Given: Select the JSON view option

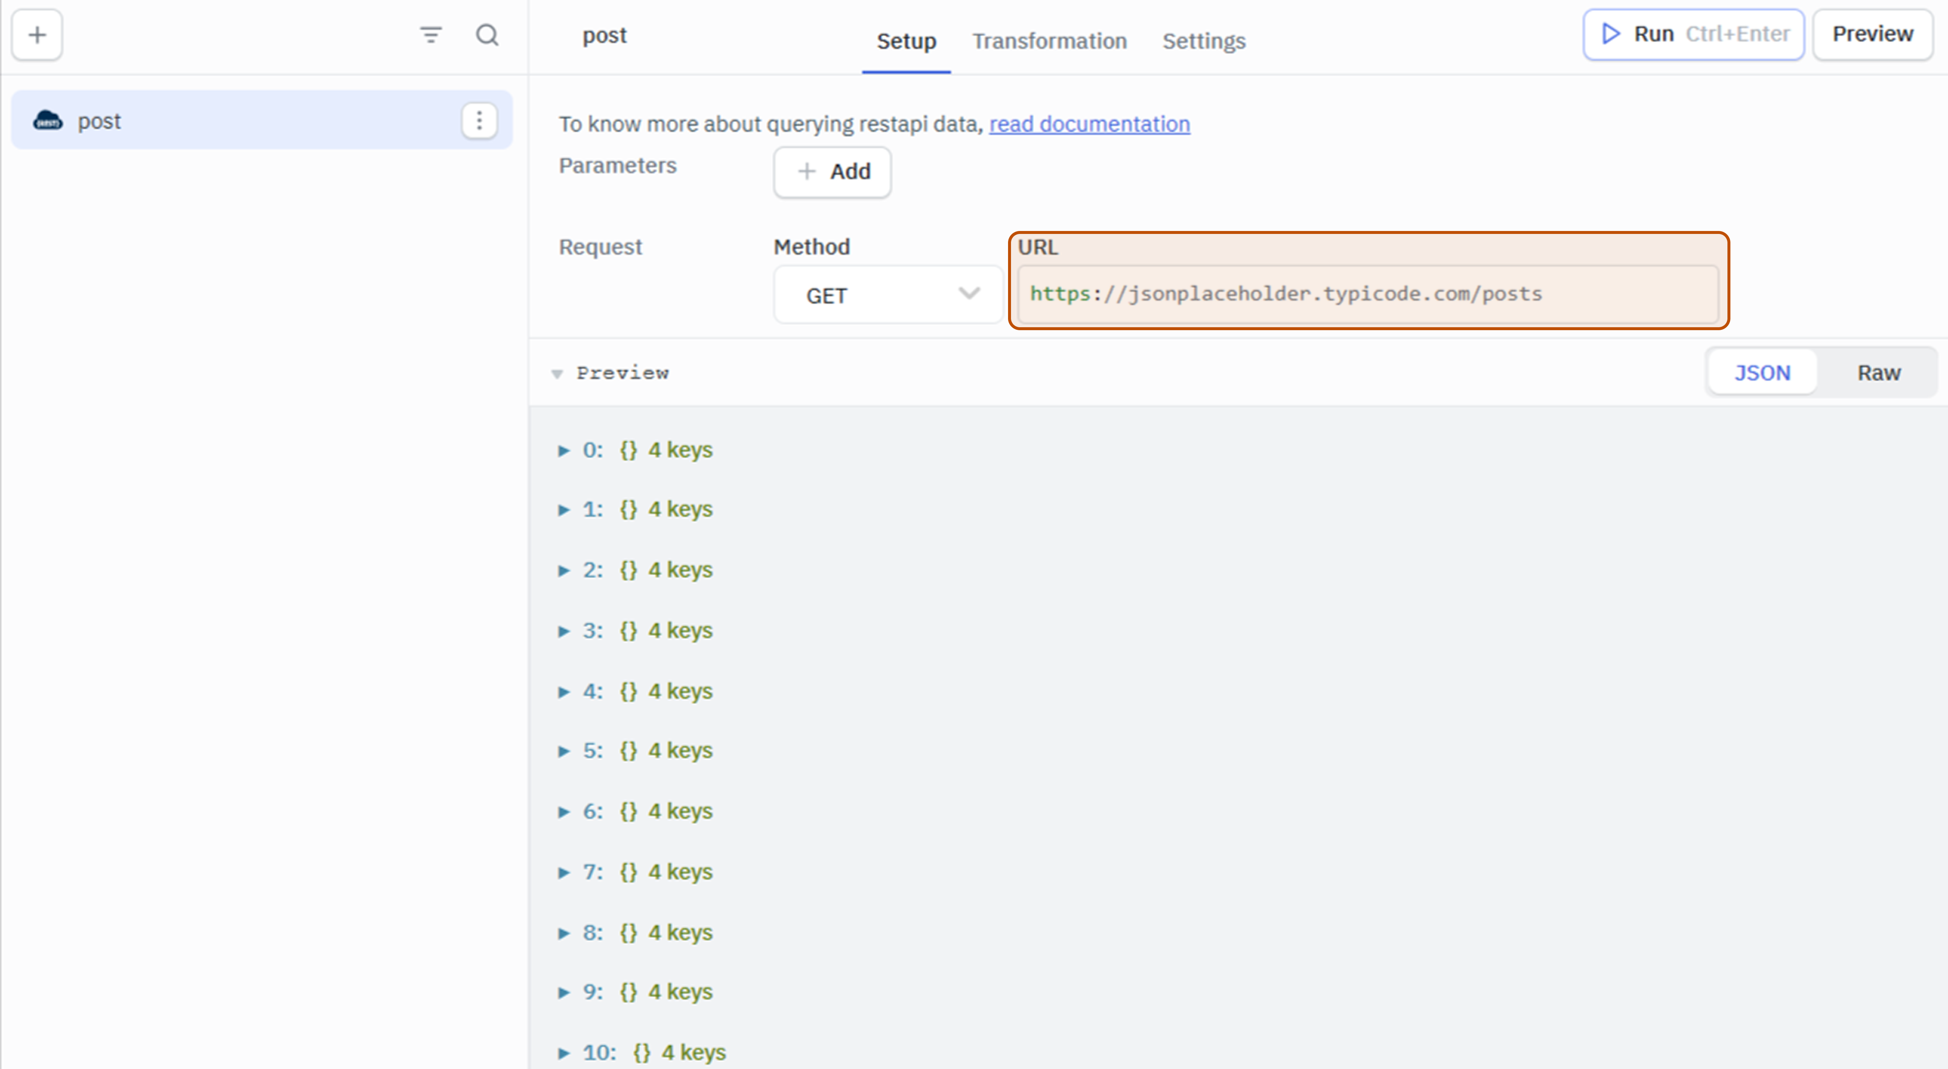Looking at the screenshot, I should pyautogui.click(x=1762, y=372).
